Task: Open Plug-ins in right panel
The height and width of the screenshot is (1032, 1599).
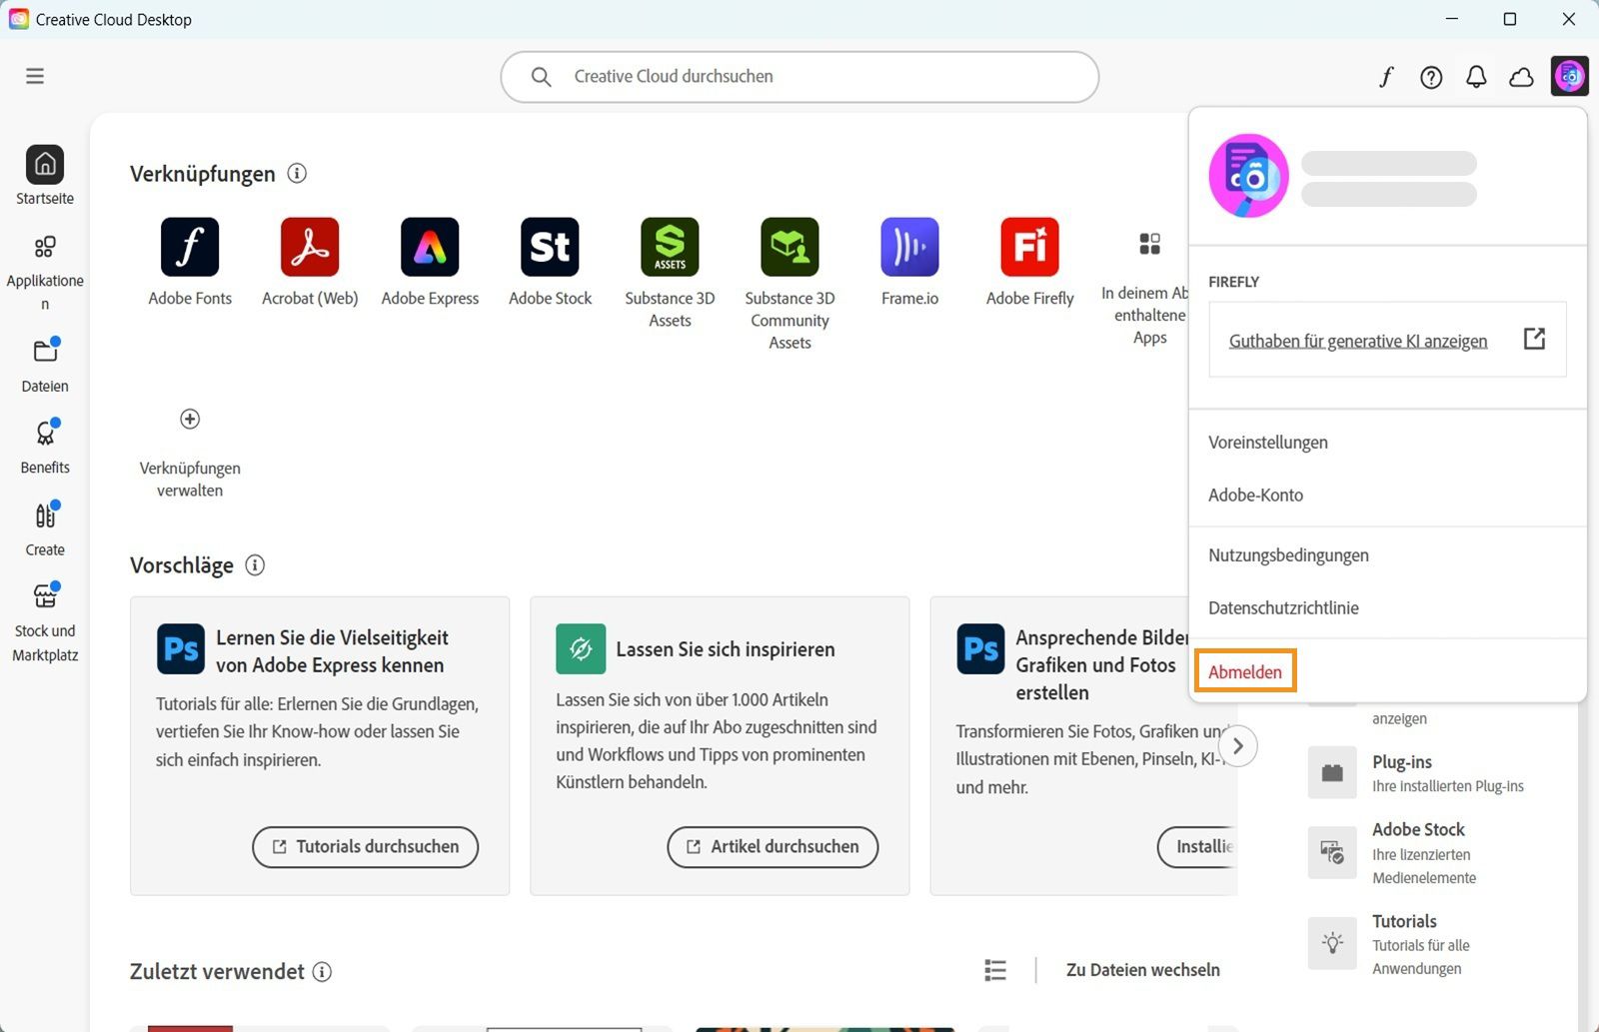Action: pyautogui.click(x=1417, y=772)
